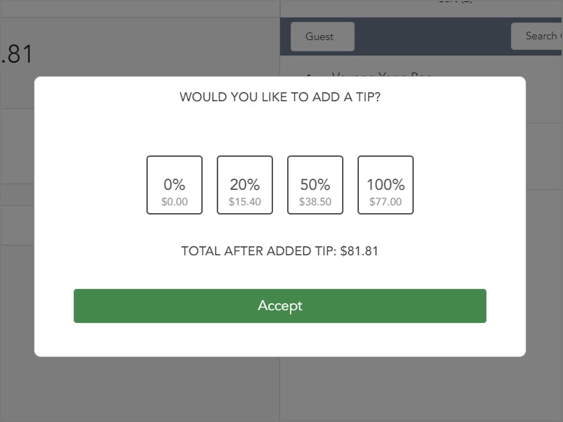This screenshot has height=422, width=563.
Task: Open the Search button behind the dialog
Action: tap(537, 36)
